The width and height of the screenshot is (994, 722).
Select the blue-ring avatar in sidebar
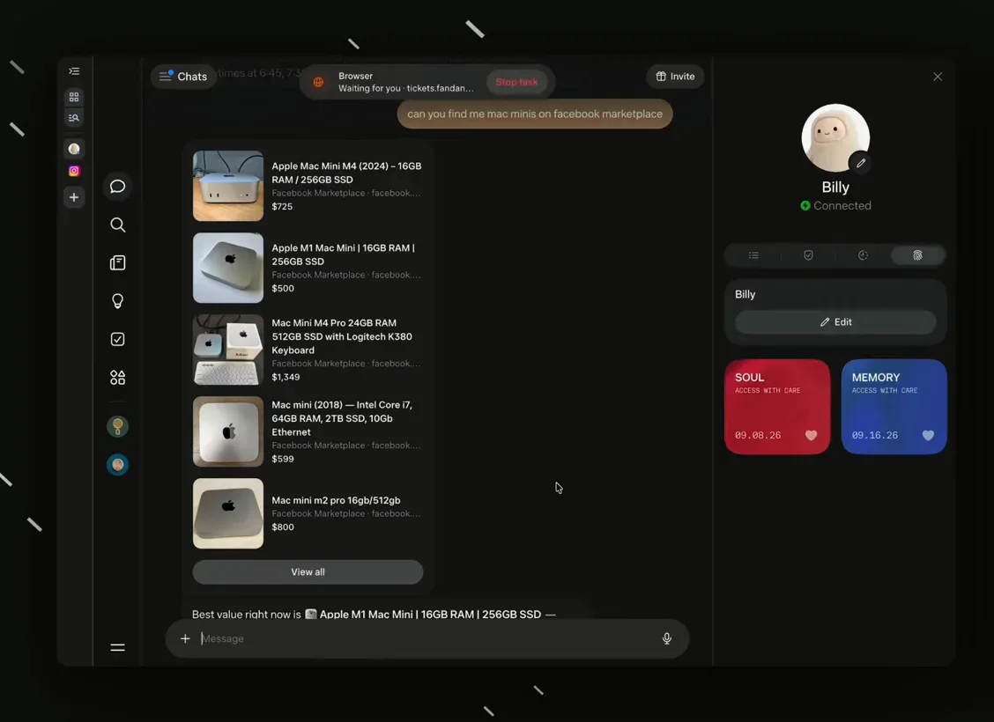tap(118, 465)
